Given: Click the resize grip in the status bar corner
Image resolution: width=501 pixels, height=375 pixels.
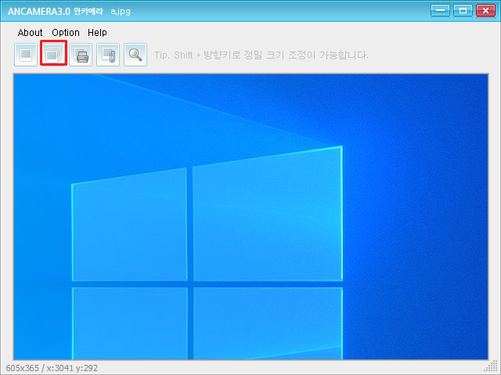Looking at the screenshot, I should pos(491,366).
